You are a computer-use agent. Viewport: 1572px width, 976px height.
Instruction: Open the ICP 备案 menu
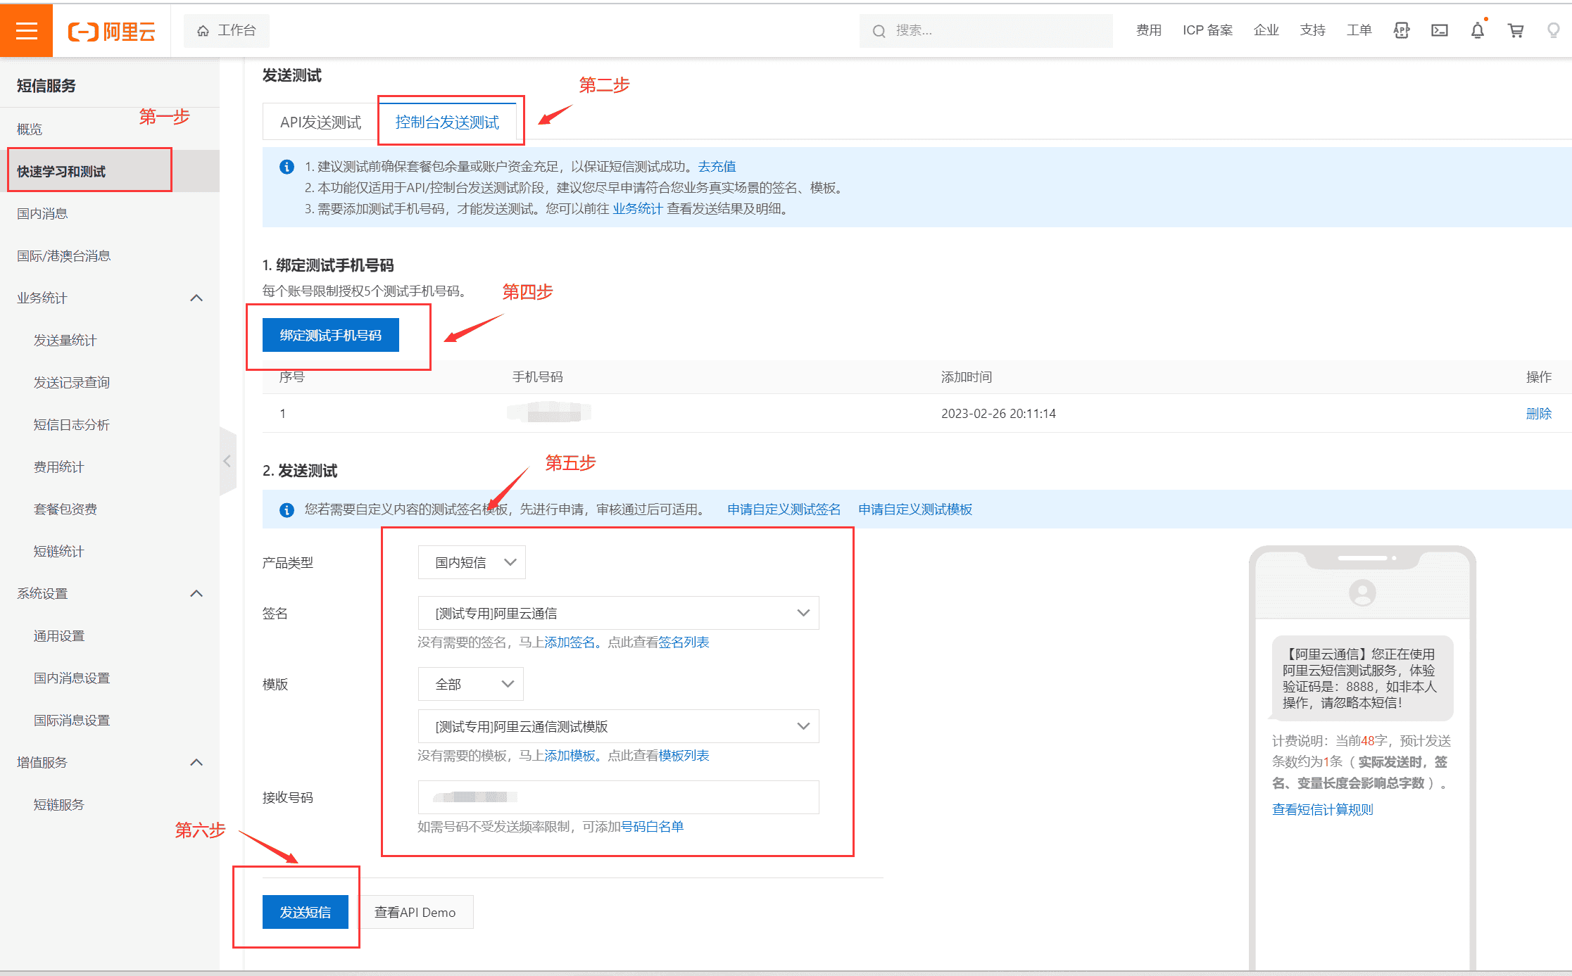[x=1207, y=30]
